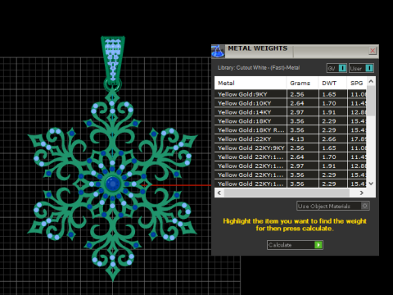Select the Yellow Gold:22KY row
The width and height of the screenshot is (393, 295).
[x=291, y=139]
